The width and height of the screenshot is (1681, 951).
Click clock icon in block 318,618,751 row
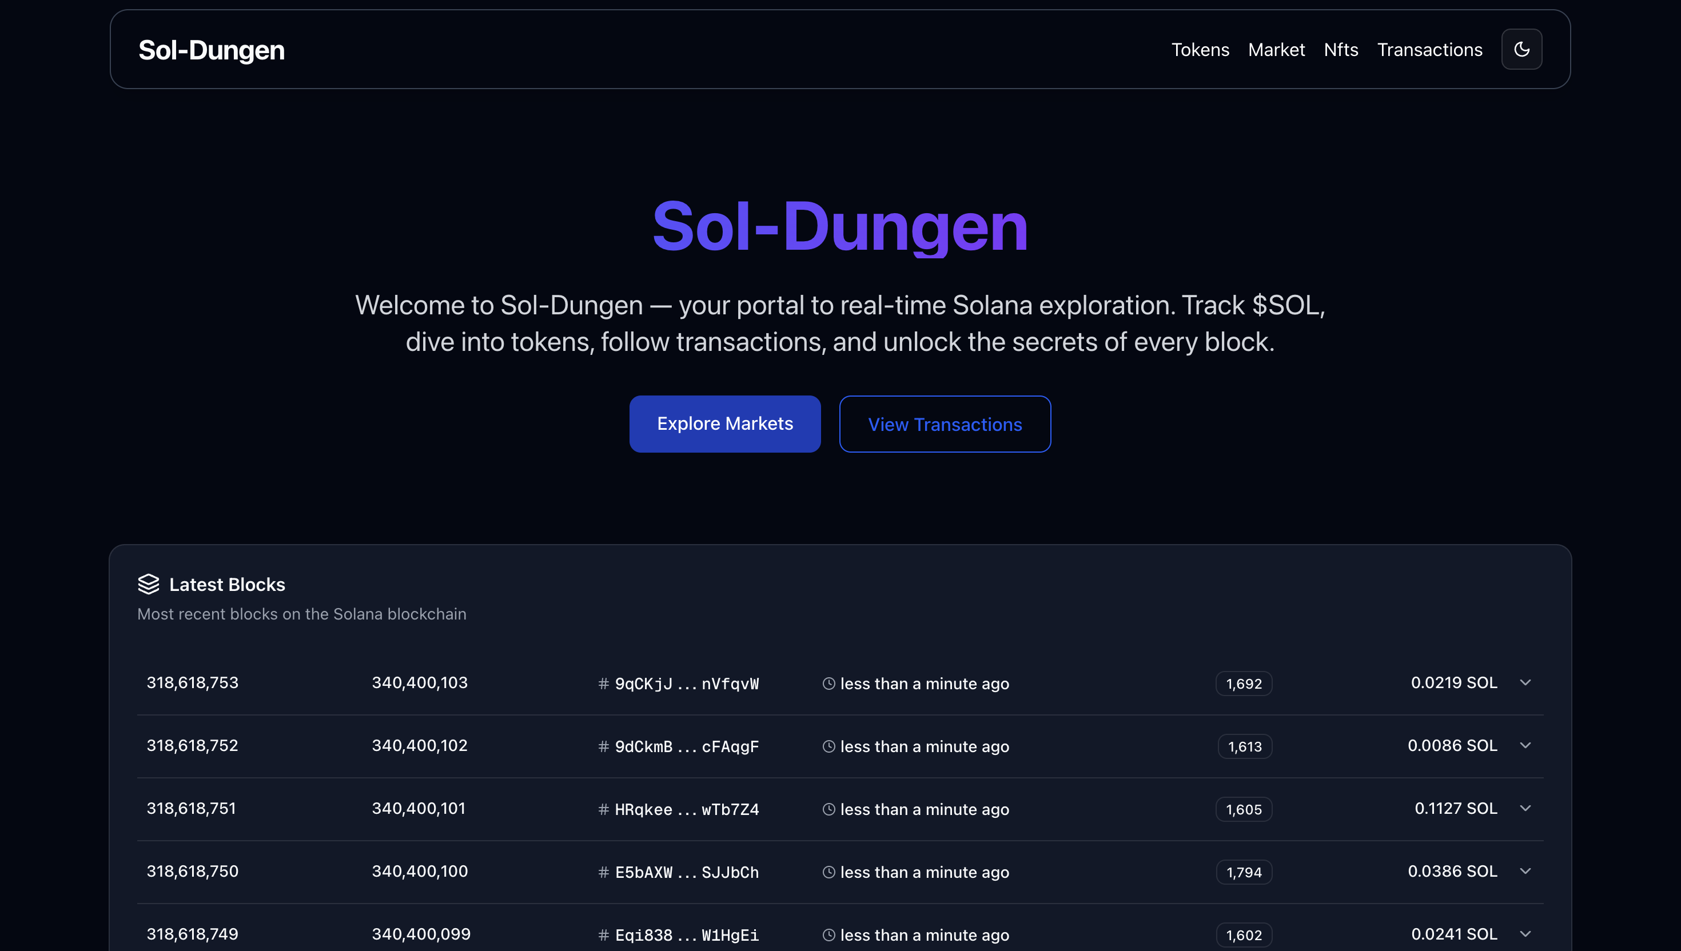point(828,809)
